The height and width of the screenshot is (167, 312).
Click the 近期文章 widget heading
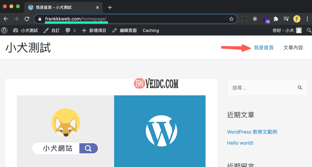[x=240, y=115]
